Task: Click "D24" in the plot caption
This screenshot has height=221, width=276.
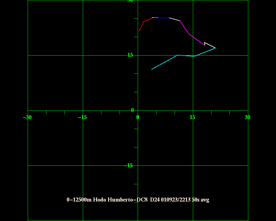Action: coord(155,200)
